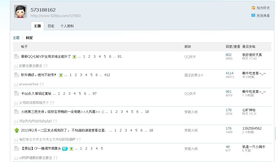276x162 pixels.
Task: Jump to page 412 of 秒升满级 thread
Action: coord(107,75)
